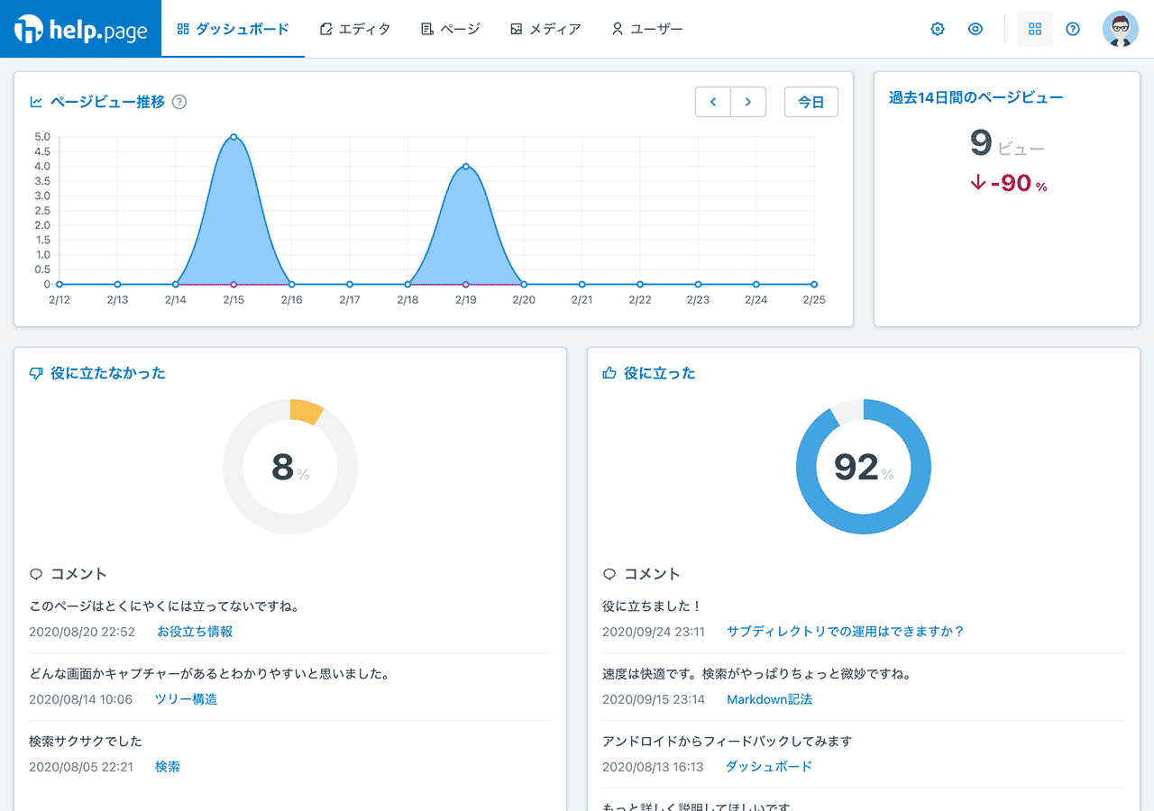Open the 検索 page link

pos(168,767)
